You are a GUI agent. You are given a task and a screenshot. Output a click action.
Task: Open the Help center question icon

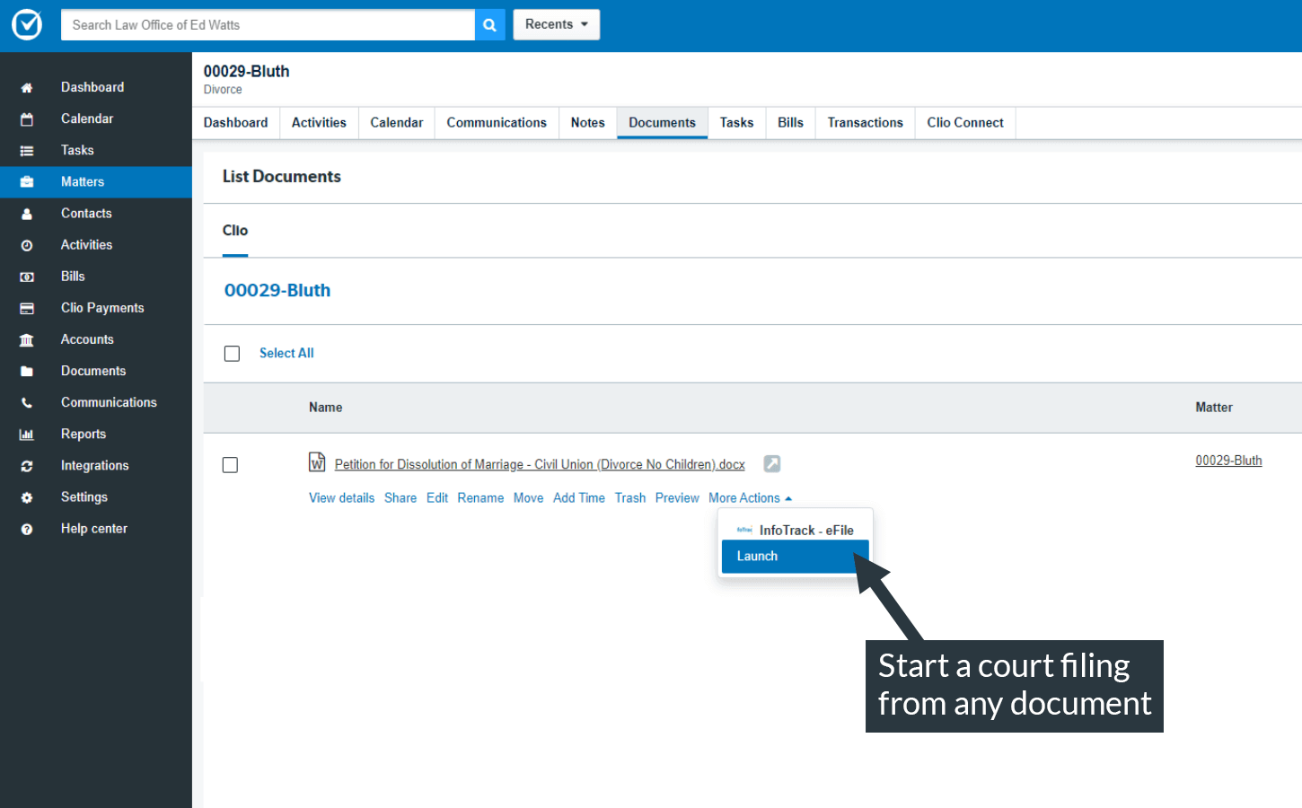pyautogui.click(x=27, y=530)
